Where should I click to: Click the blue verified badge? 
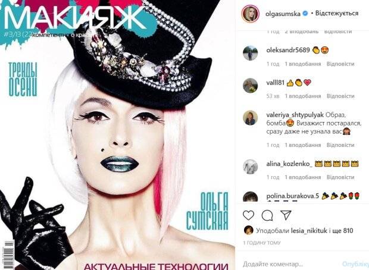[x=305, y=14]
